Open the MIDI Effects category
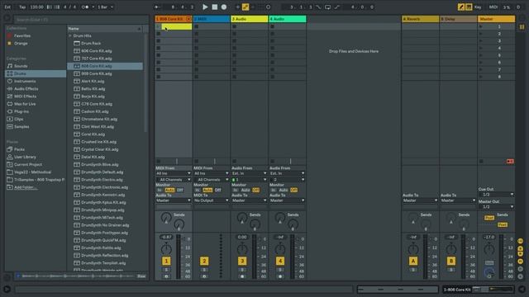 25,97
